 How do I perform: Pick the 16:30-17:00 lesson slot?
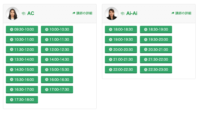pyautogui.click(x=22, y=90)
